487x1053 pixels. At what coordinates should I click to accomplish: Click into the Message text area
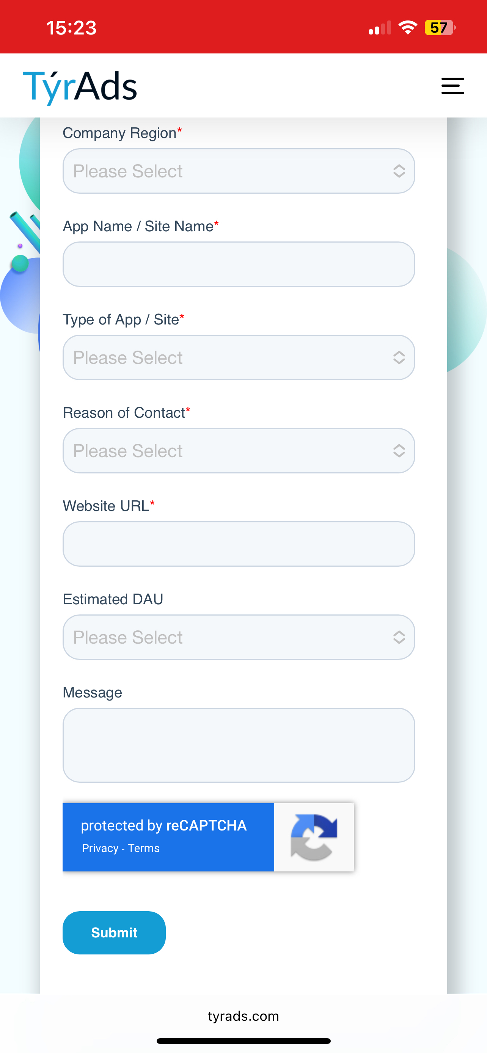pos(239,745)
